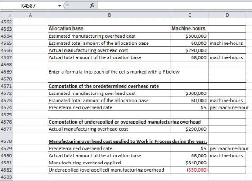Image resolution: width=252 pixels, height=181 pixels.
Task: Open the Name Box dropdown arrow
Action: point(60,6)
